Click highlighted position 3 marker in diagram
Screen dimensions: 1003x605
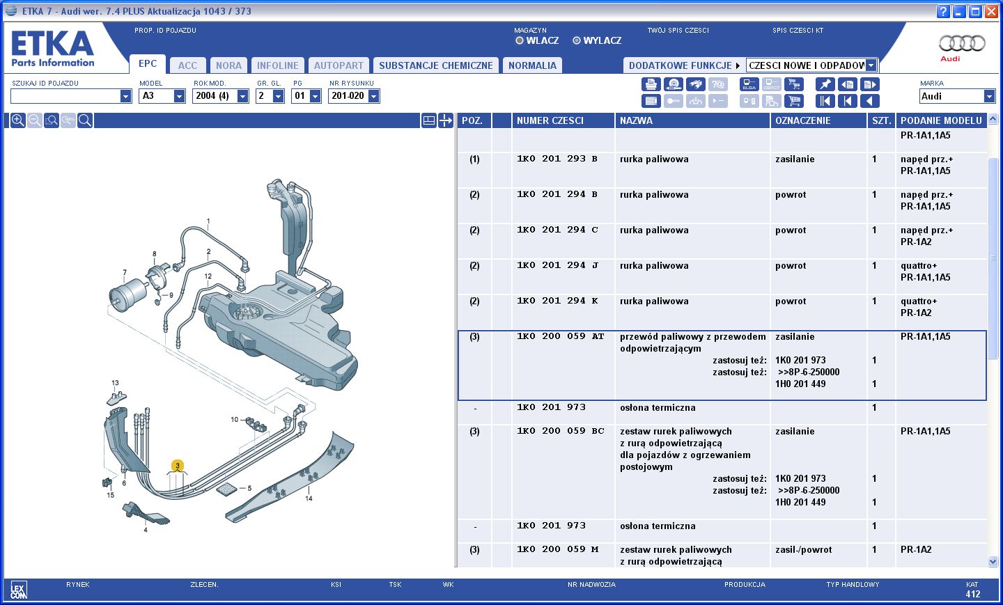click(x=178, y=466)
